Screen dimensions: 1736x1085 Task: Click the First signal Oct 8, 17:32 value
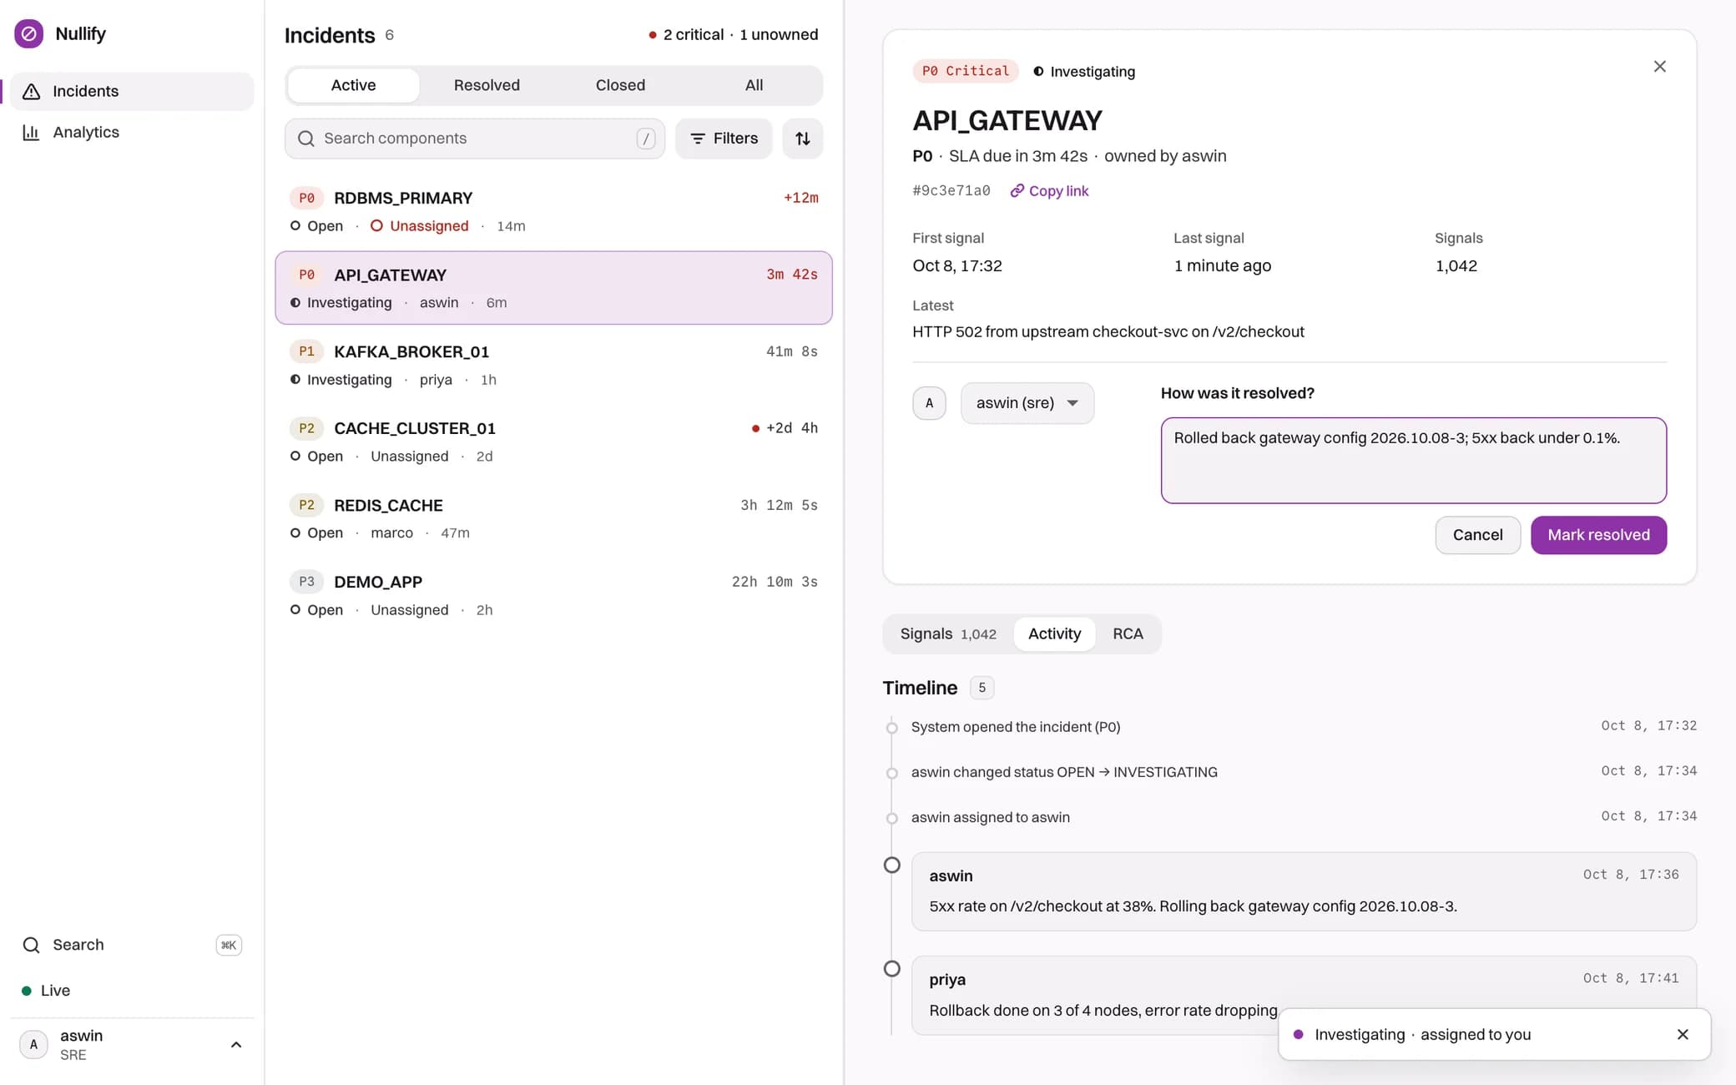(957, 266)
